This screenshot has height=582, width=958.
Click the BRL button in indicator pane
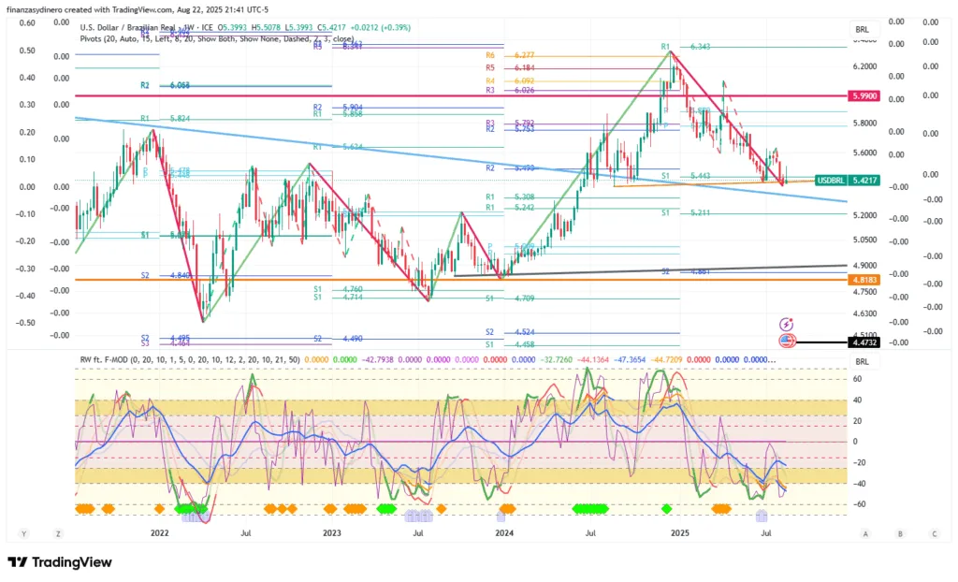pyautogui.click(x=862, y=361)
